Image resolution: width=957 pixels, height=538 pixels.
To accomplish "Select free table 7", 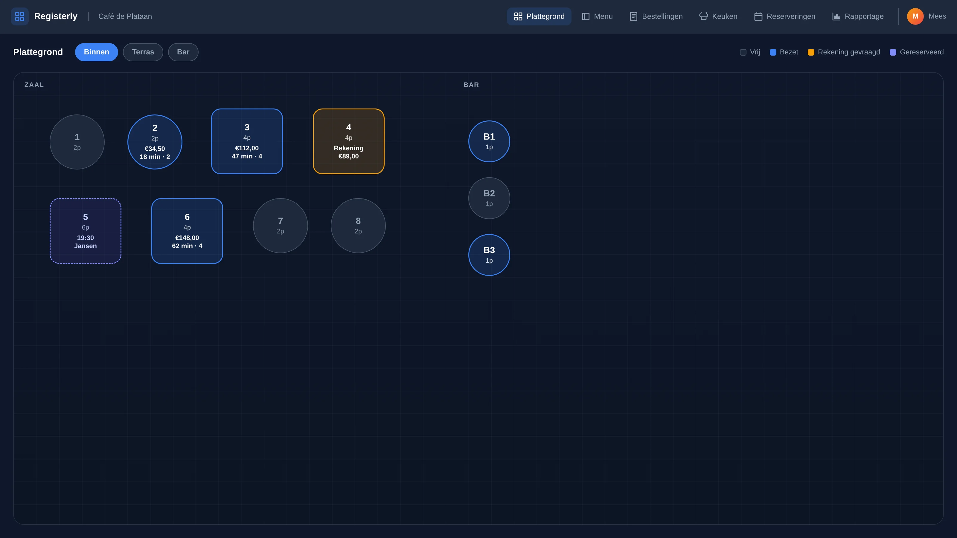I will pos(280,226).
